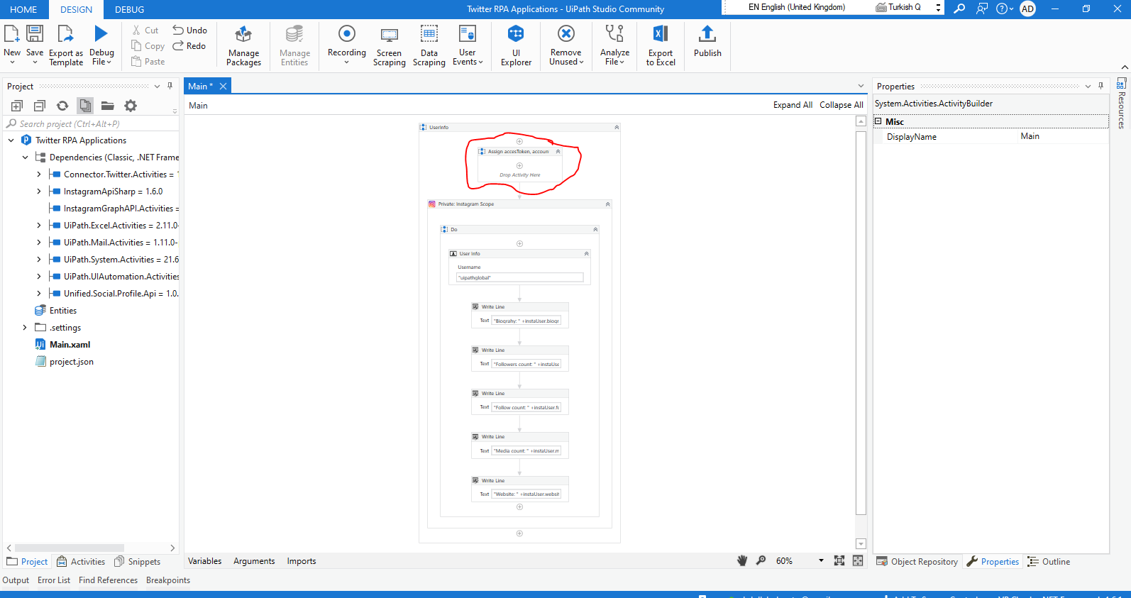Open project folder in File Explorer
This screenshot has height=598, width=1131.
[x=108, y=106]
